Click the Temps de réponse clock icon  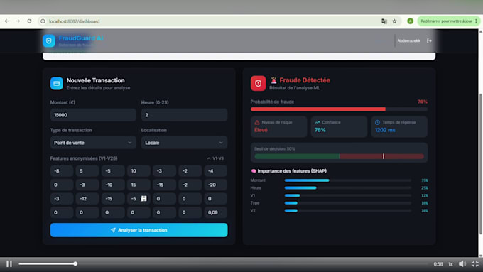pos(377,122)
